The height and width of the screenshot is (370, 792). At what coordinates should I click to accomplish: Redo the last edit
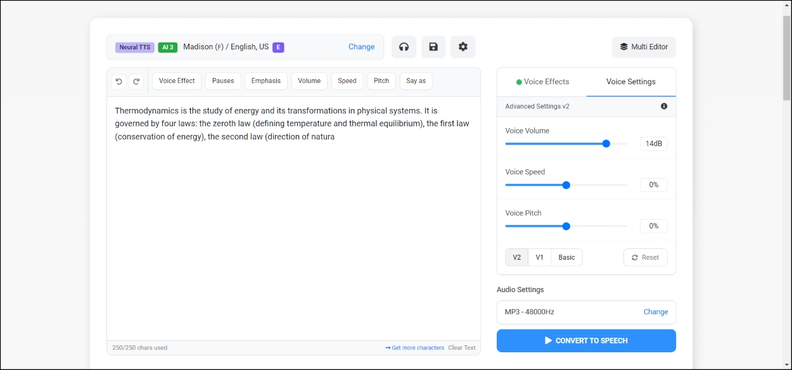pos(136,81)
